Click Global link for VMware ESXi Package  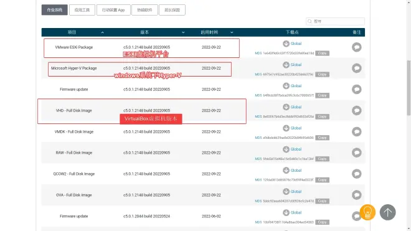(x=296, y=44)
